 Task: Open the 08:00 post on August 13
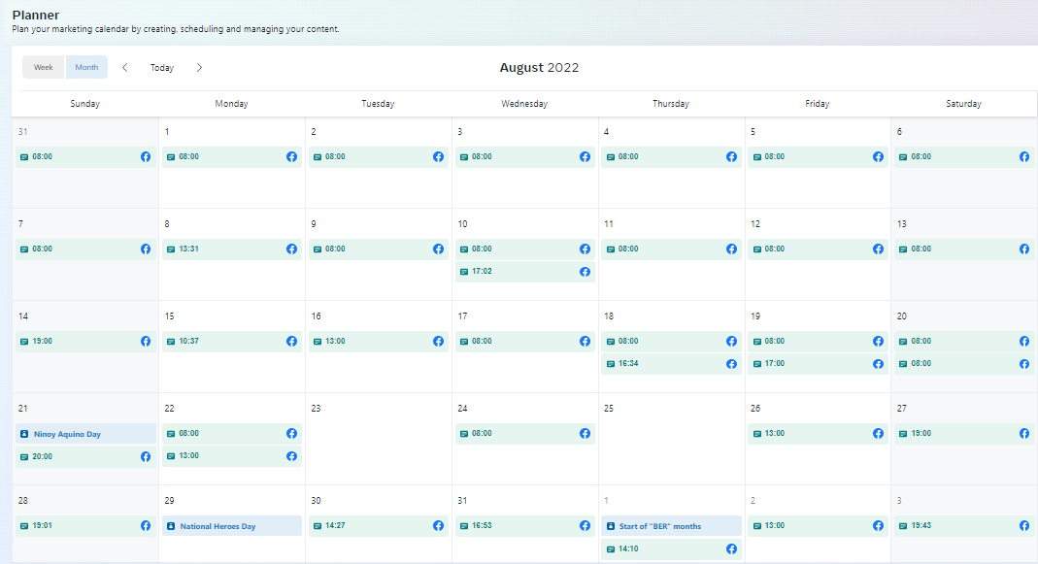pos(964,249)
